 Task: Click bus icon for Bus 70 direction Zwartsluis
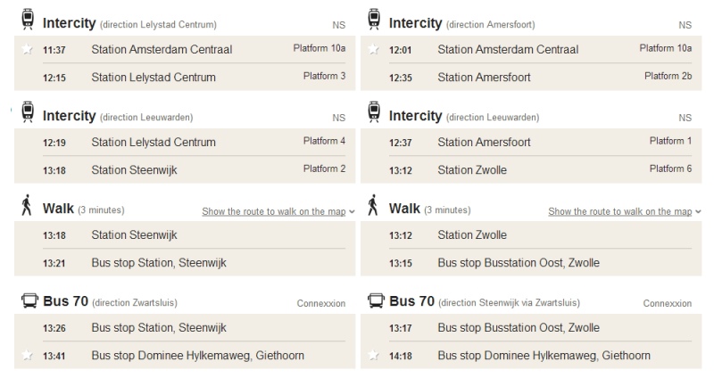[x=29, y=300]
